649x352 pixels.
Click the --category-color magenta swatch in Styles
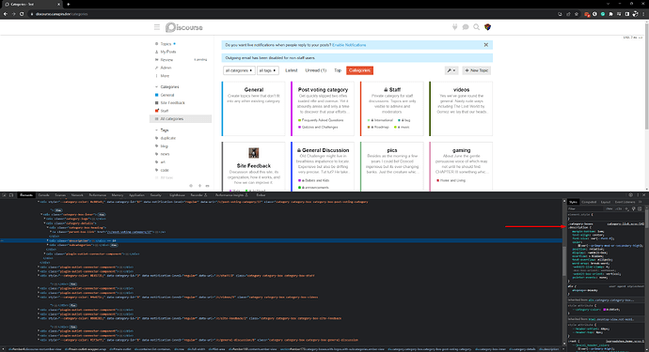[605, 310]
